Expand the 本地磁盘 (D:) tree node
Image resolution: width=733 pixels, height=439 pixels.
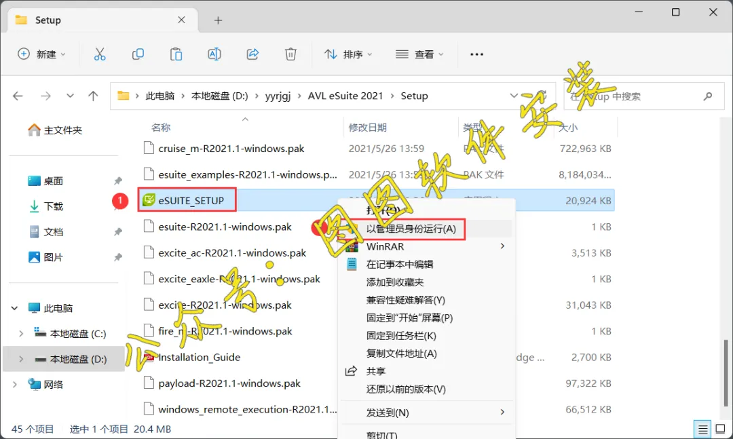pyautogui.click(x=21, y=359)
